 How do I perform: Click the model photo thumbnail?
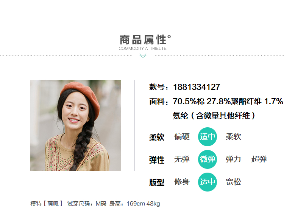pos(76,125)
